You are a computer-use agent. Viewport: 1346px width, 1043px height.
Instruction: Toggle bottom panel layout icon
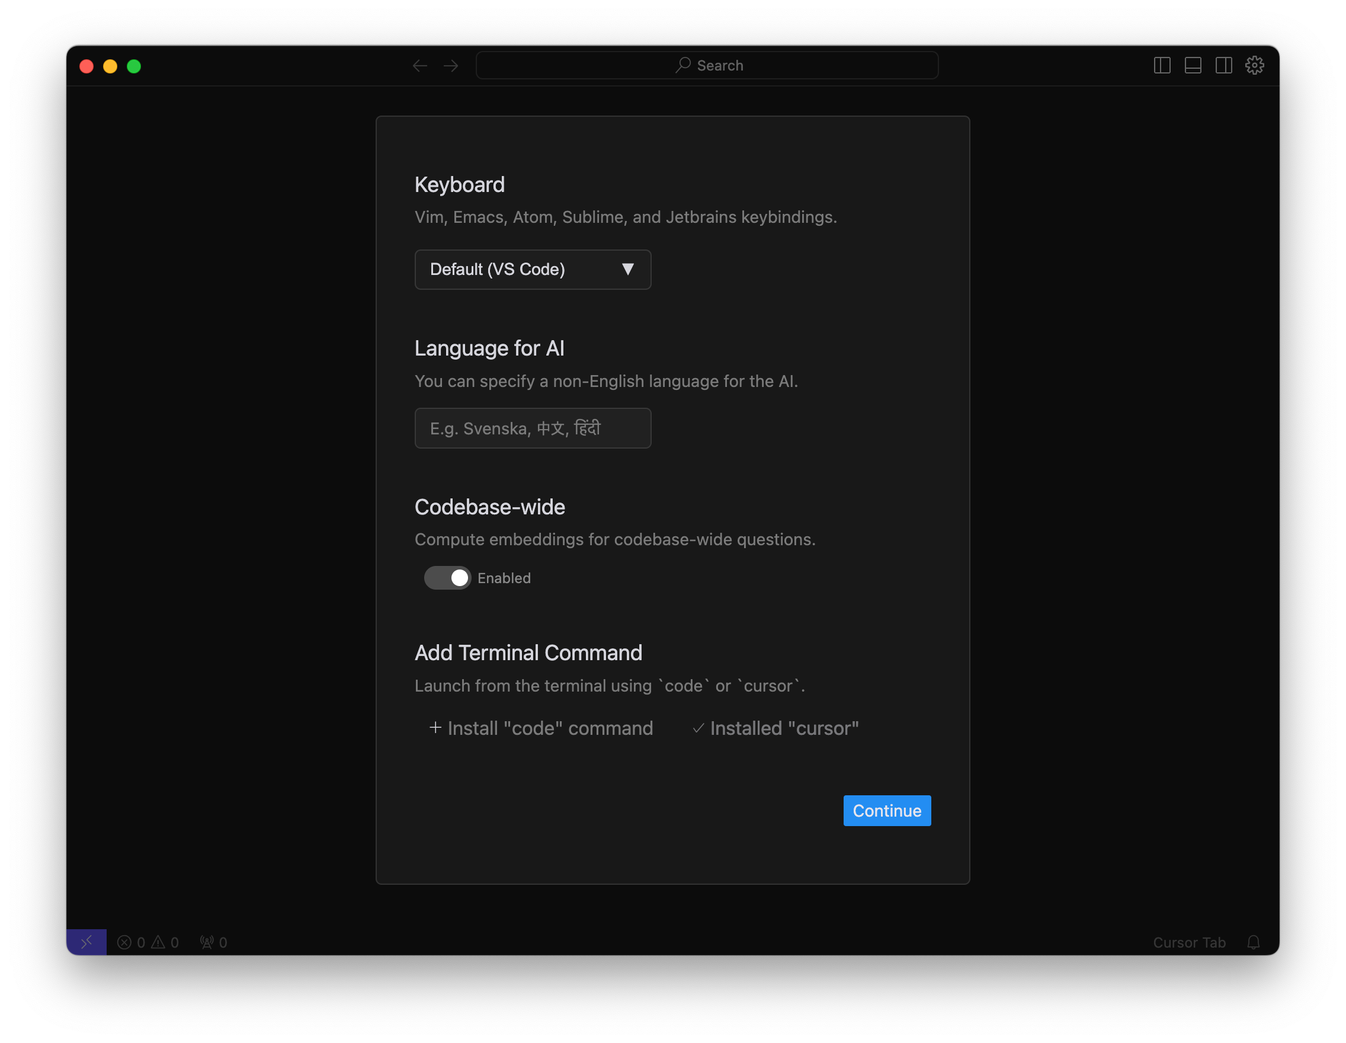(1193, 65)
